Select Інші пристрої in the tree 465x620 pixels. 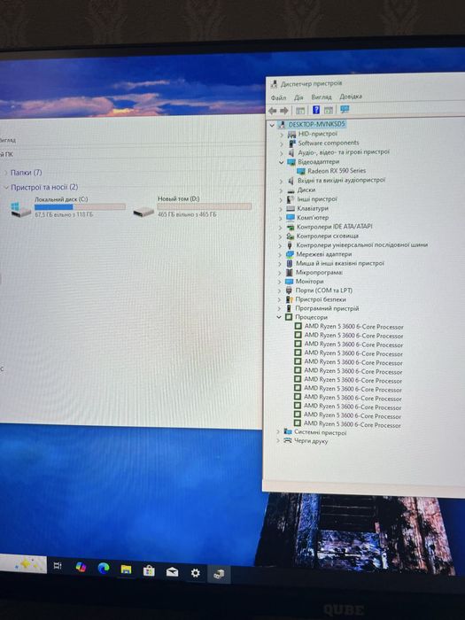pyautogui.click(x=317, y=199)
